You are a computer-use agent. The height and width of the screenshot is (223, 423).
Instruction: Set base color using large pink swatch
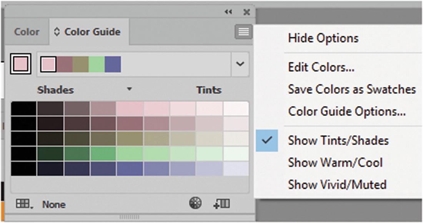click(x=20, y=64)
